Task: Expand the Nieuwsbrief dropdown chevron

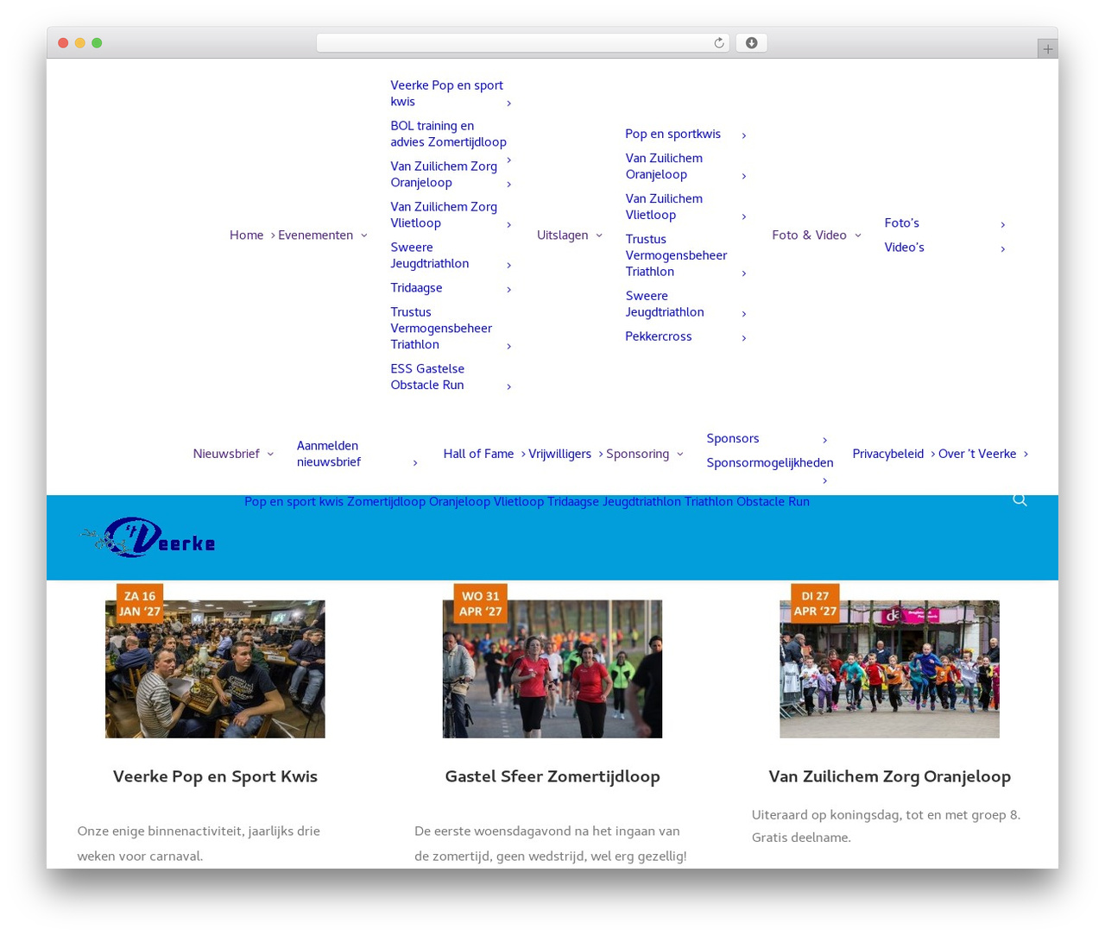Action: click(270, 454)
